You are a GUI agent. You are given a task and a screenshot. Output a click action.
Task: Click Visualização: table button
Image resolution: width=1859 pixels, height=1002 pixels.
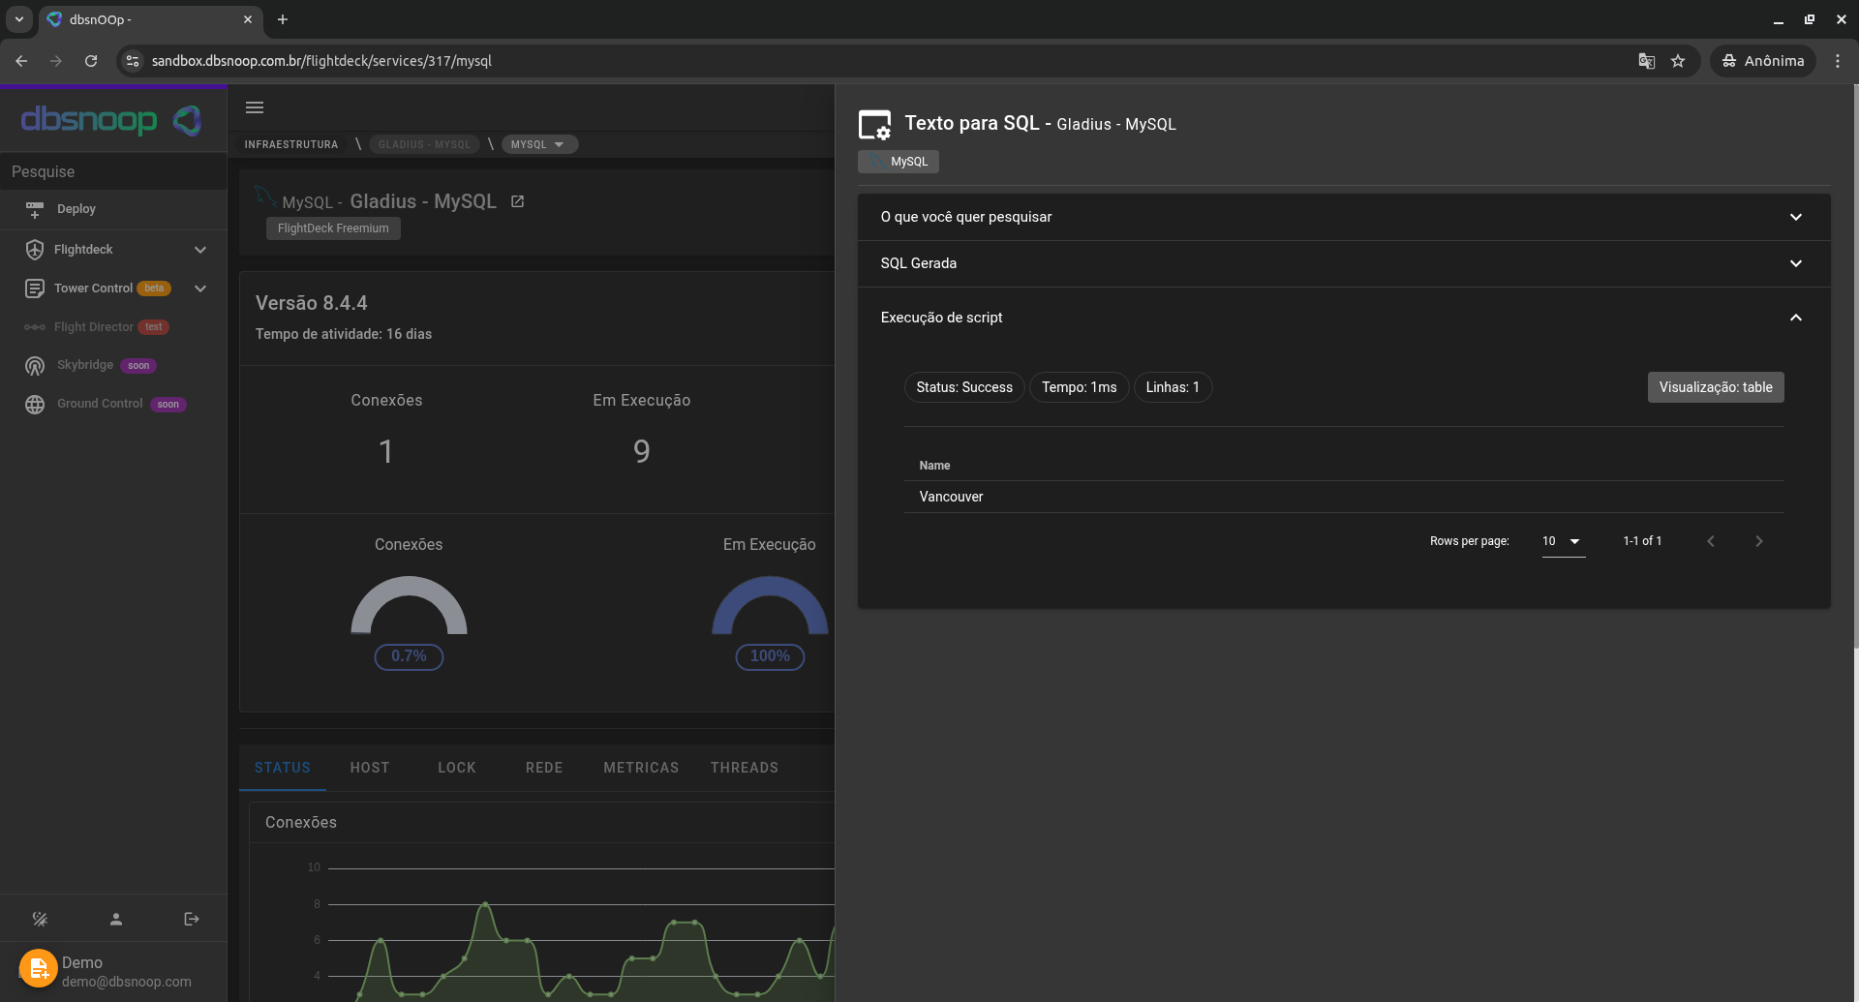[1716, 387]
